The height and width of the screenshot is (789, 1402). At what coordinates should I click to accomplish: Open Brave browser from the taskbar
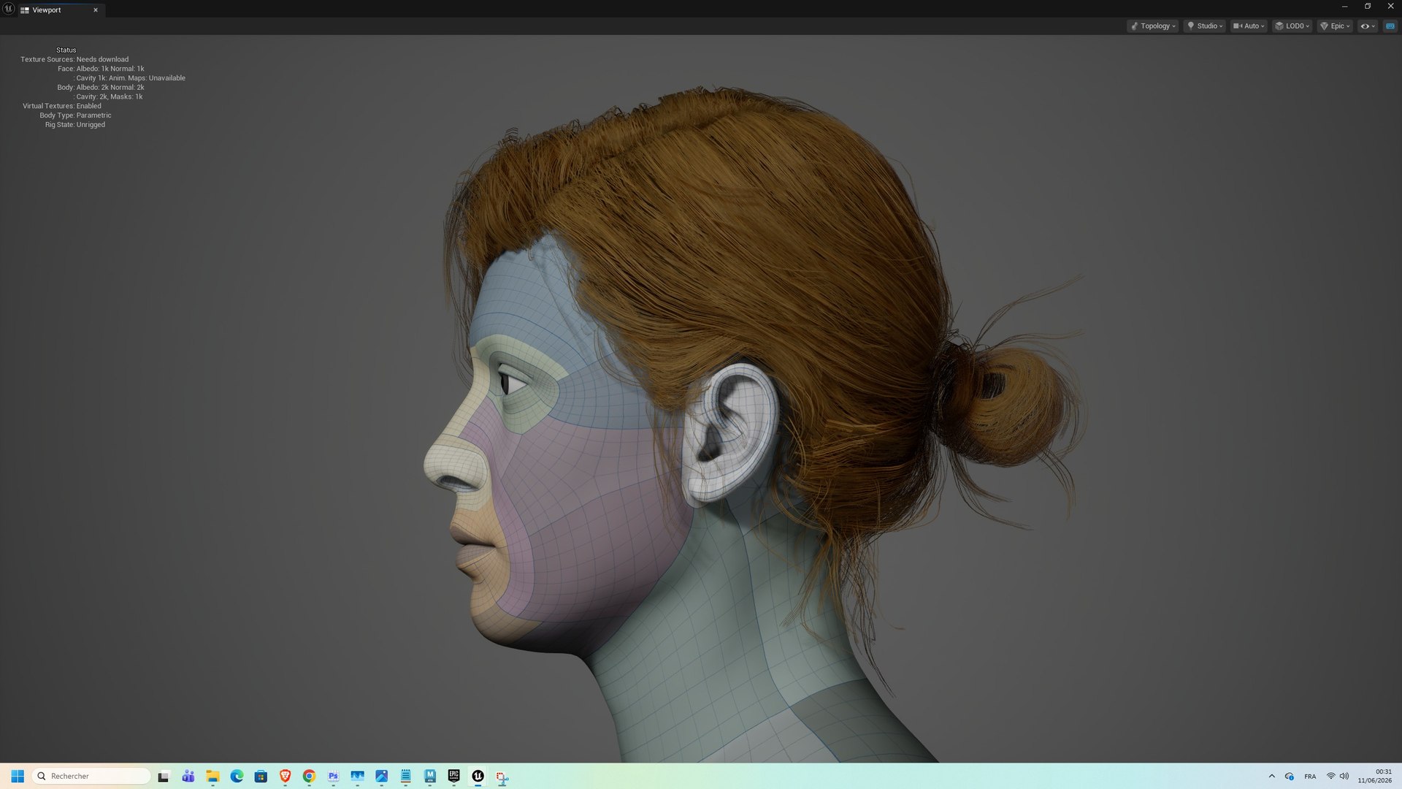pos(285,776)
